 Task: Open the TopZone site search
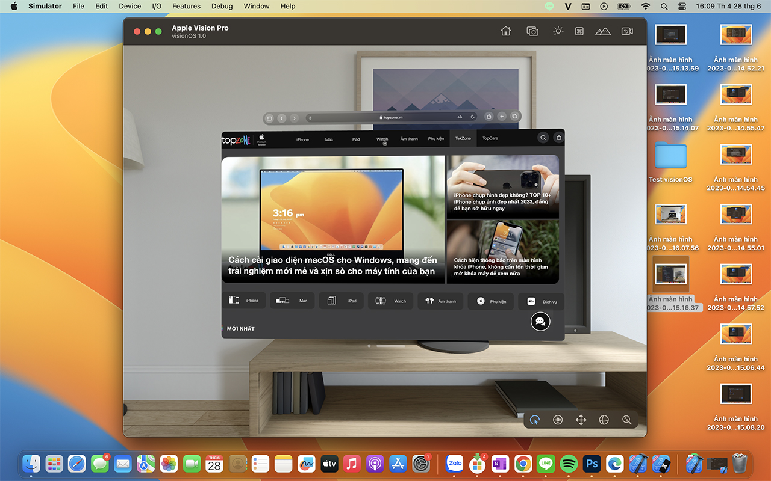point(543,138)
